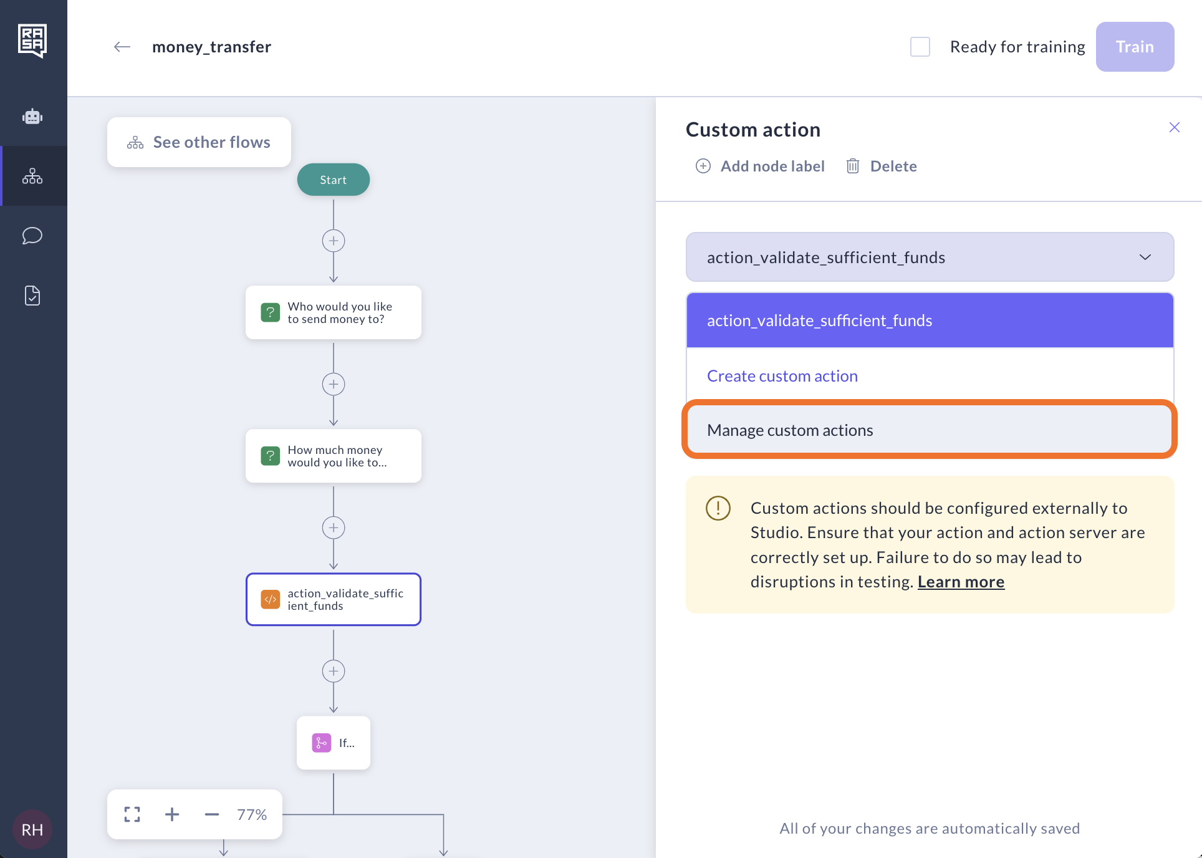
Task: Open the flows hierarchy icon in sidebar
Action: click(x=32, y=176)
